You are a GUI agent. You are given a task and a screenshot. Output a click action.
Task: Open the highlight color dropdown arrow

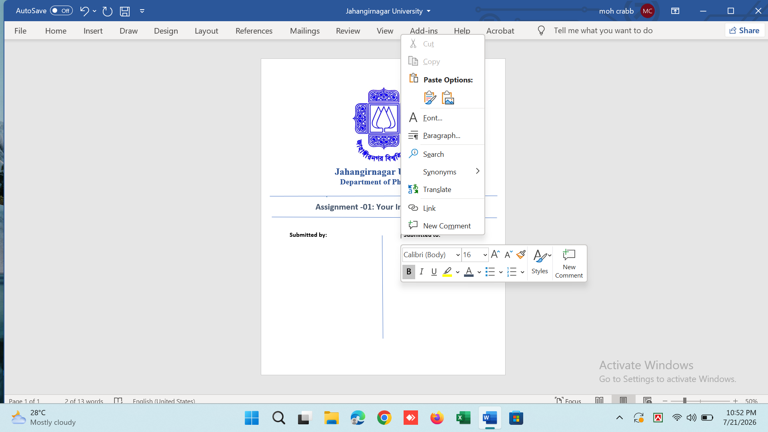click(458, 272)
